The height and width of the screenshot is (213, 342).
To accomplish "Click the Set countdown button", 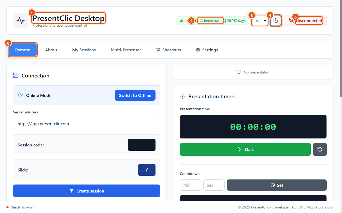I will (277, 185).
